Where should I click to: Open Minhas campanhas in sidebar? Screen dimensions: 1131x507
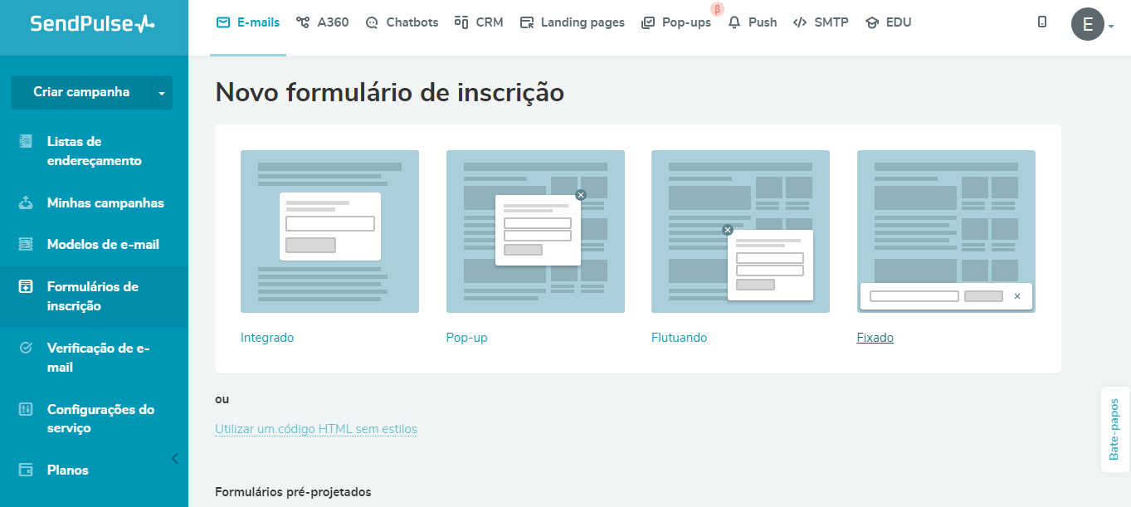point(94,202)
